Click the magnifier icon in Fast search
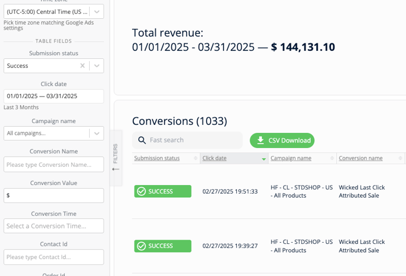The width and height of the screenshot is (406, 276). (142, 140)
